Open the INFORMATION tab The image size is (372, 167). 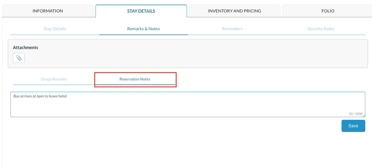coord(48,11)
